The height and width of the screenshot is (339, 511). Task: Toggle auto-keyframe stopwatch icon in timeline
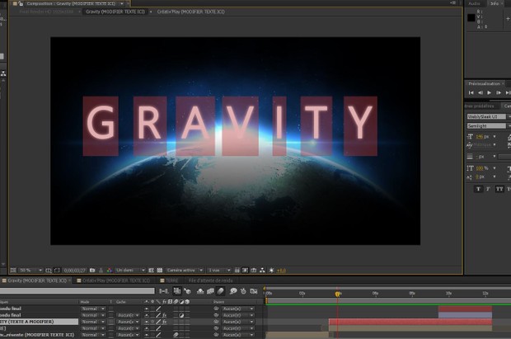[243, 291]
